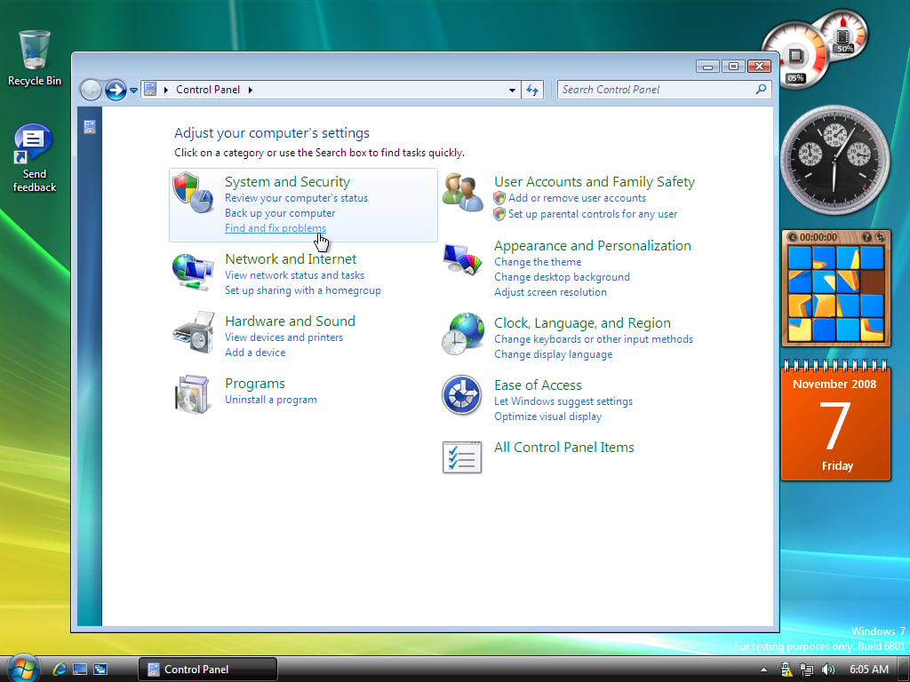Click the Search Control Panel field
The height and width of the screenshot is (682, 910).
pyautogui.click(x=664, y=90)
